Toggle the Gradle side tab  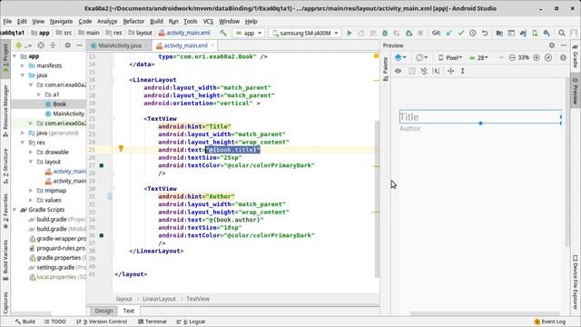click(575, 56)
